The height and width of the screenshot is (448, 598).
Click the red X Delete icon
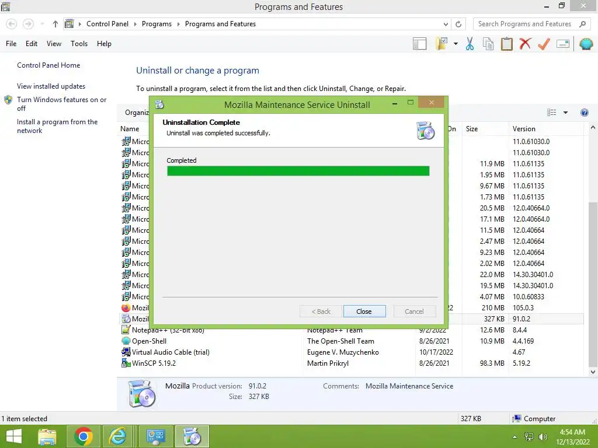[x=525, y=44]
